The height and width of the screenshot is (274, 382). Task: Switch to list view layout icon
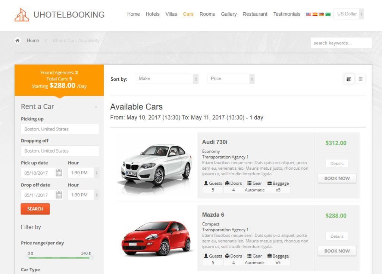[x=349, y=79]
